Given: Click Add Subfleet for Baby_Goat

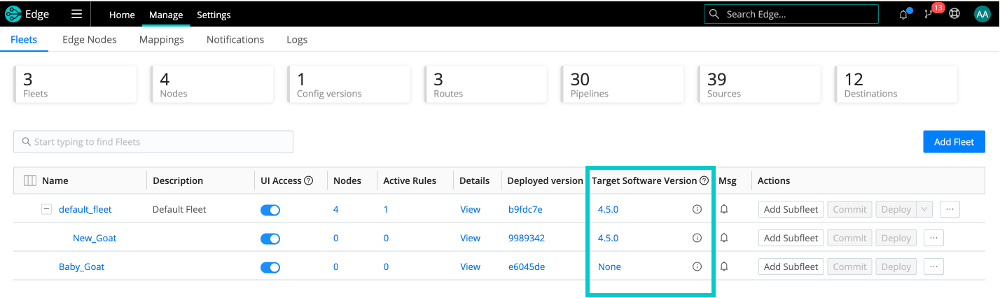Looking at the screenshot, I should (x=791, y=267).
